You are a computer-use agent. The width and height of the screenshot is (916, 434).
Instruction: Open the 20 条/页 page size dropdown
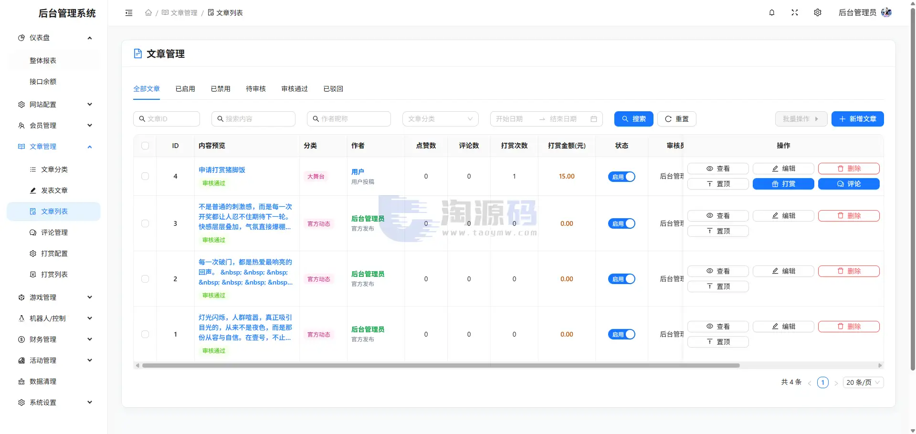coord(863,382)
